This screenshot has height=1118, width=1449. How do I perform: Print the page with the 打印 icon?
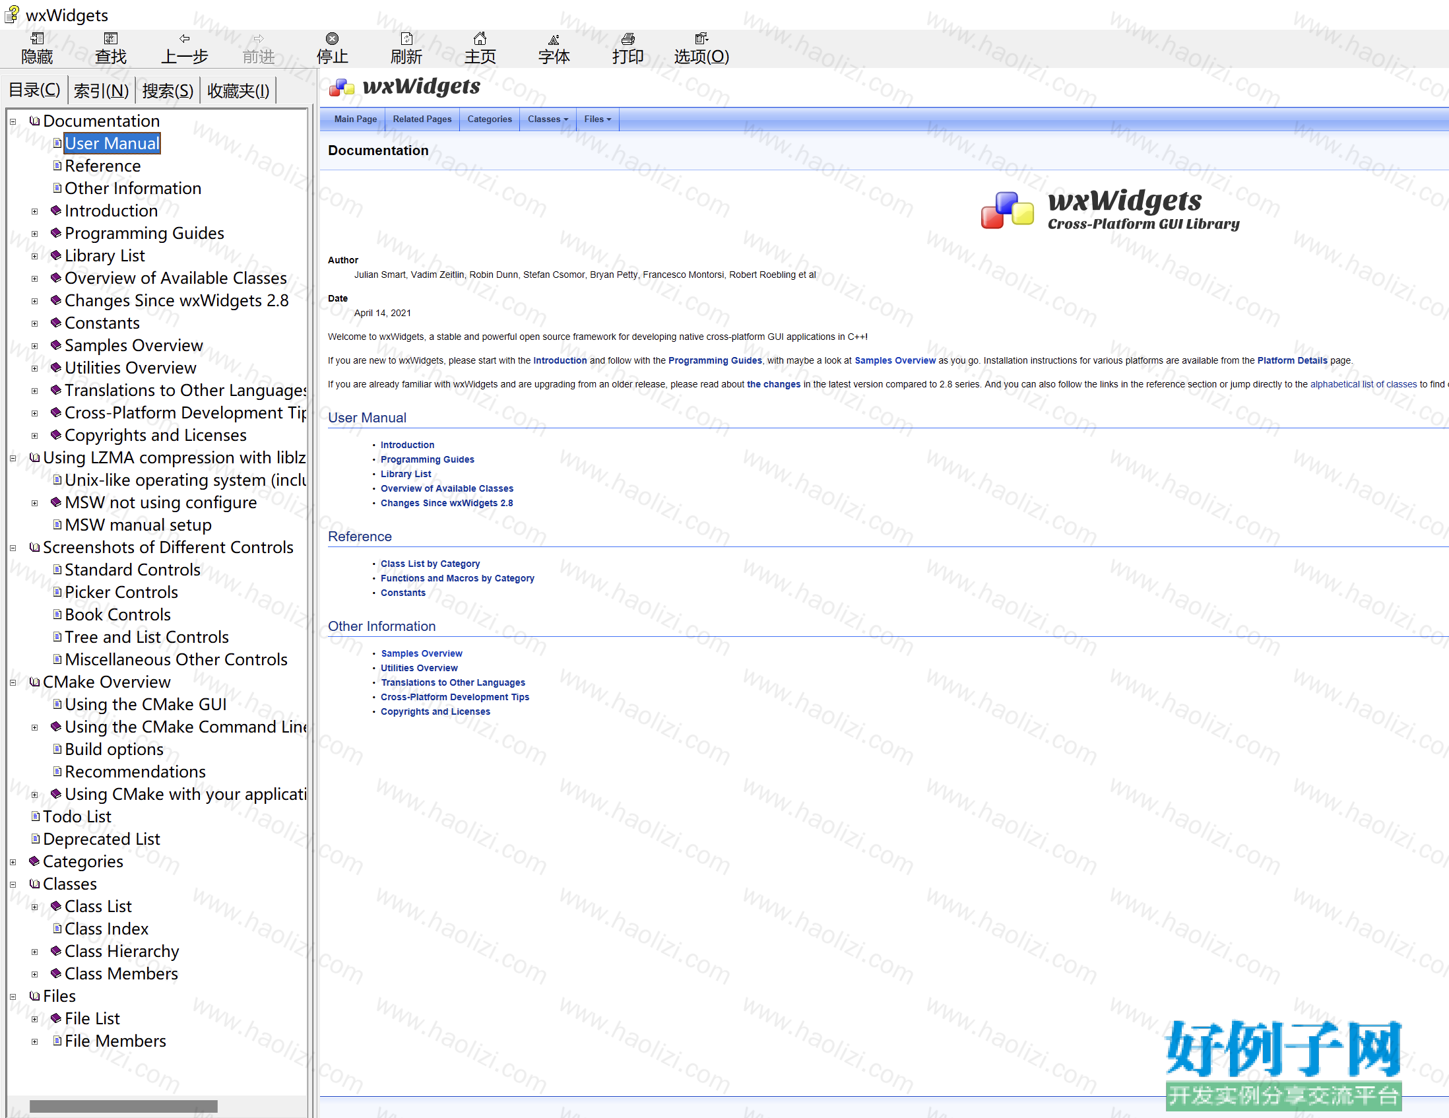coord(628,39)
